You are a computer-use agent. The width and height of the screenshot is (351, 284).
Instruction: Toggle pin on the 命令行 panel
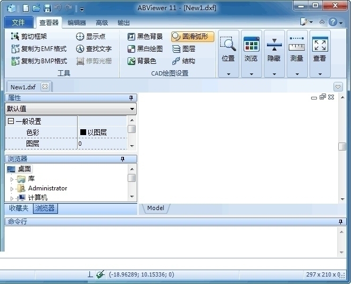click(x=340, y=222)
